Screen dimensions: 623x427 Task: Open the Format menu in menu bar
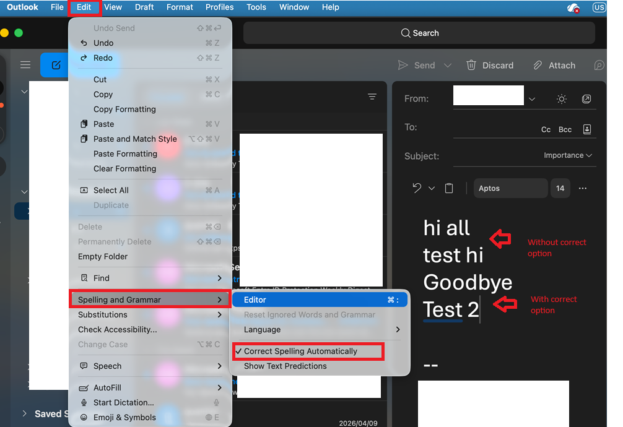point(180,7)
